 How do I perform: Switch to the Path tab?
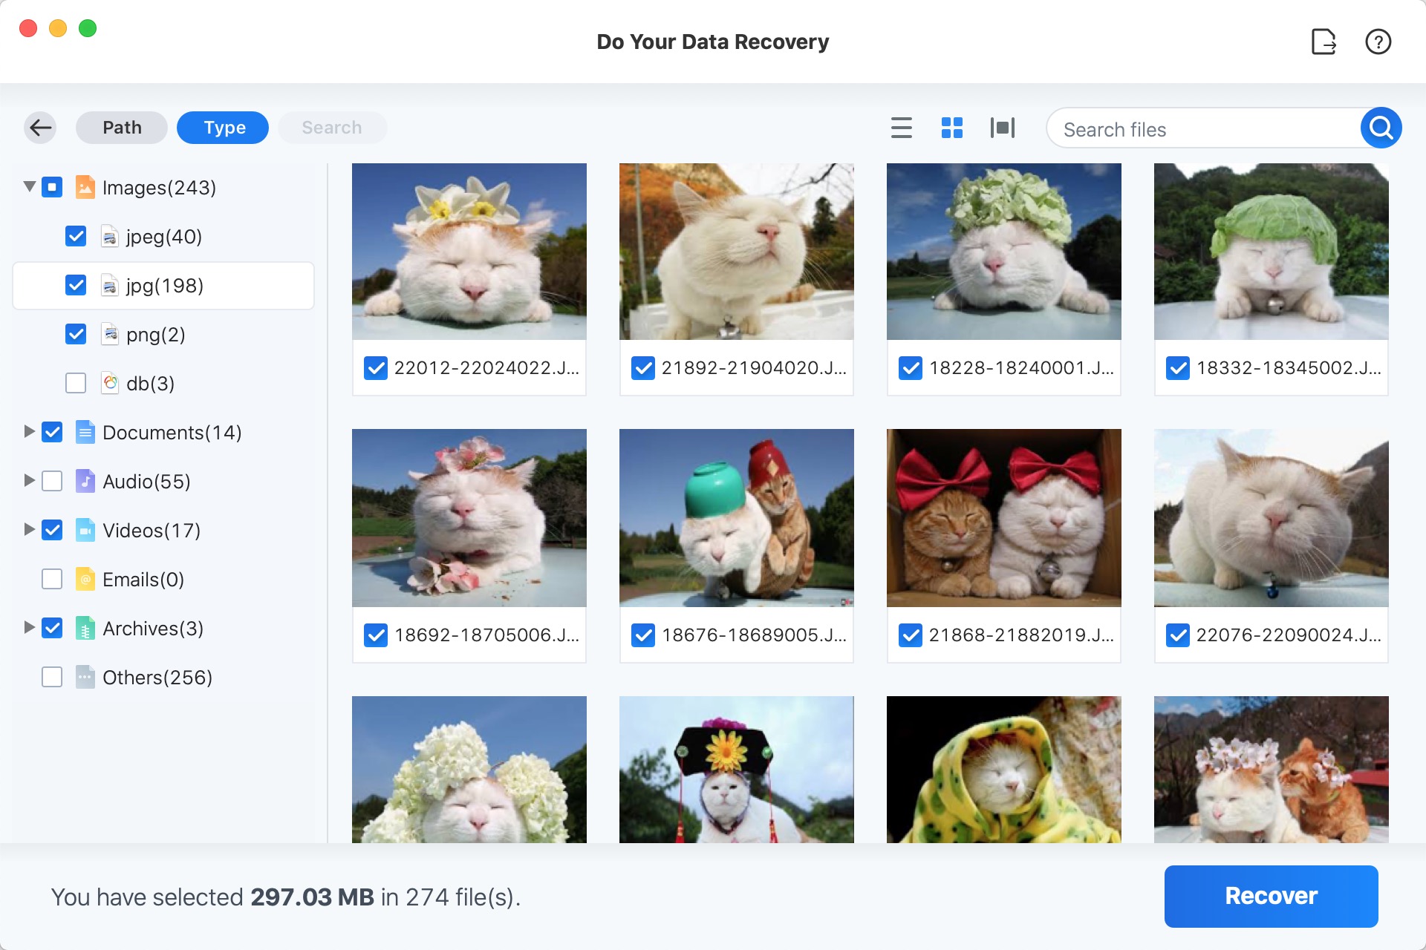point(122,128)
